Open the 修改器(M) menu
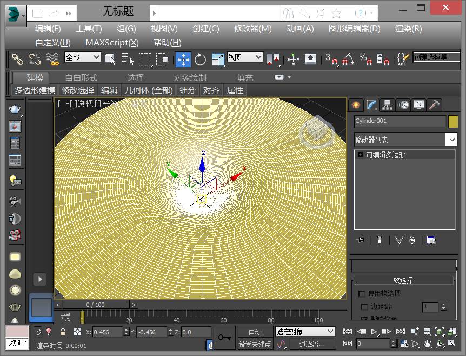This screenshot has height=356, width=466. point(252,29)
